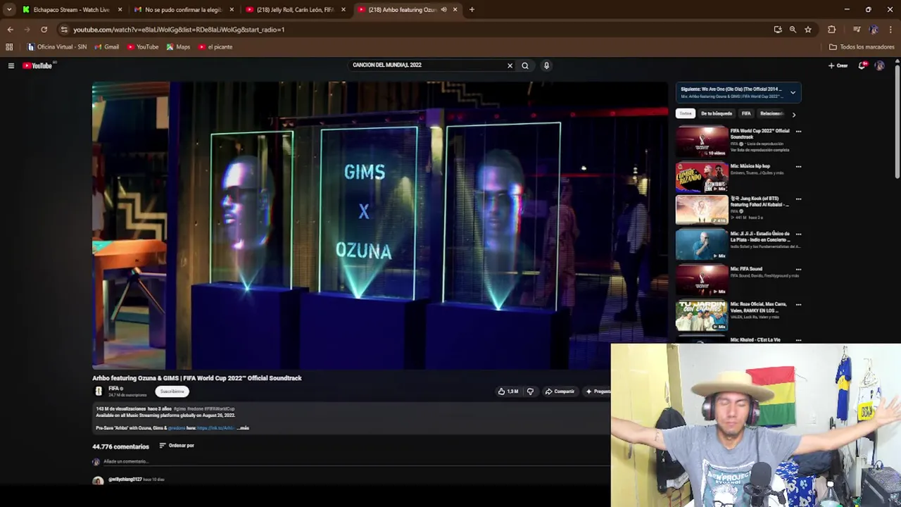Open options for Jung Kook video

click(798, 199)
